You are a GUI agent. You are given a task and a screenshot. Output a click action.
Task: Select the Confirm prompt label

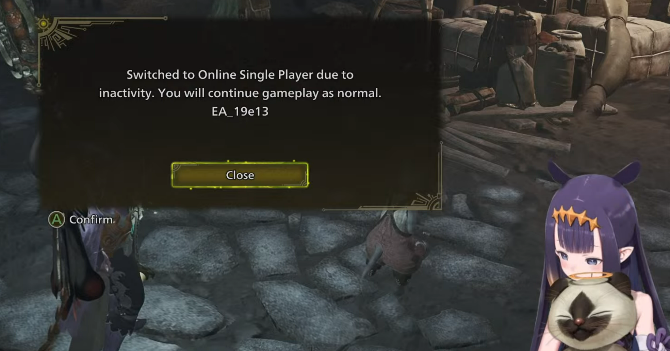click(91, 220)
